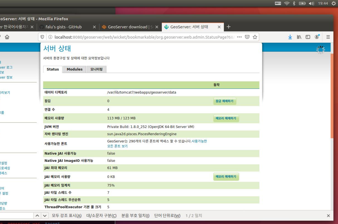Click the '서버 상태' page heading

click(x=57, y=48)
